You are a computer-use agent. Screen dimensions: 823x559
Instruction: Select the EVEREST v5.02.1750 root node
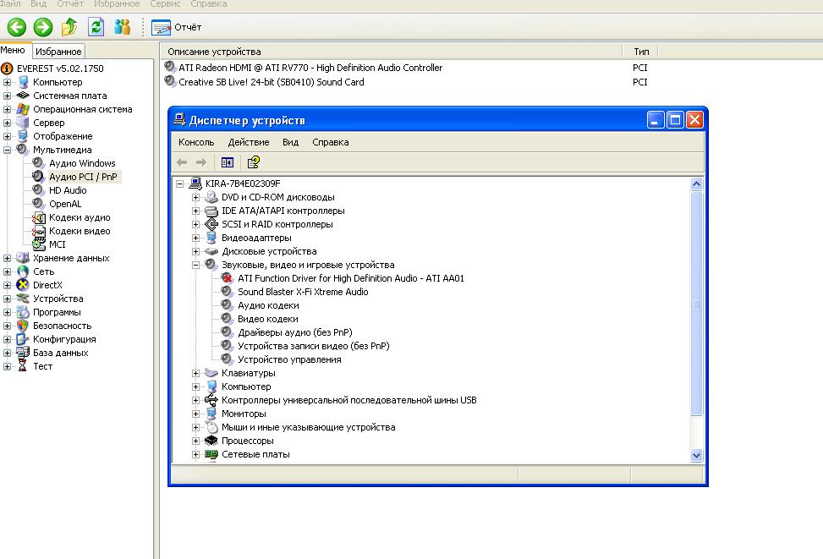pyautogui.click(x=60, y=69)
